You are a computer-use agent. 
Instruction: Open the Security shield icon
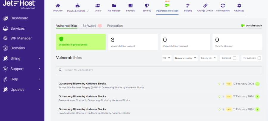147,6
